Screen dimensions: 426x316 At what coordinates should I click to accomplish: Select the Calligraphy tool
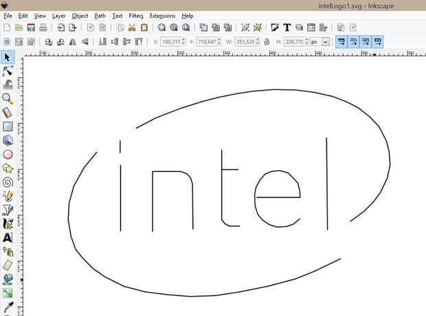tap(8, 224)
